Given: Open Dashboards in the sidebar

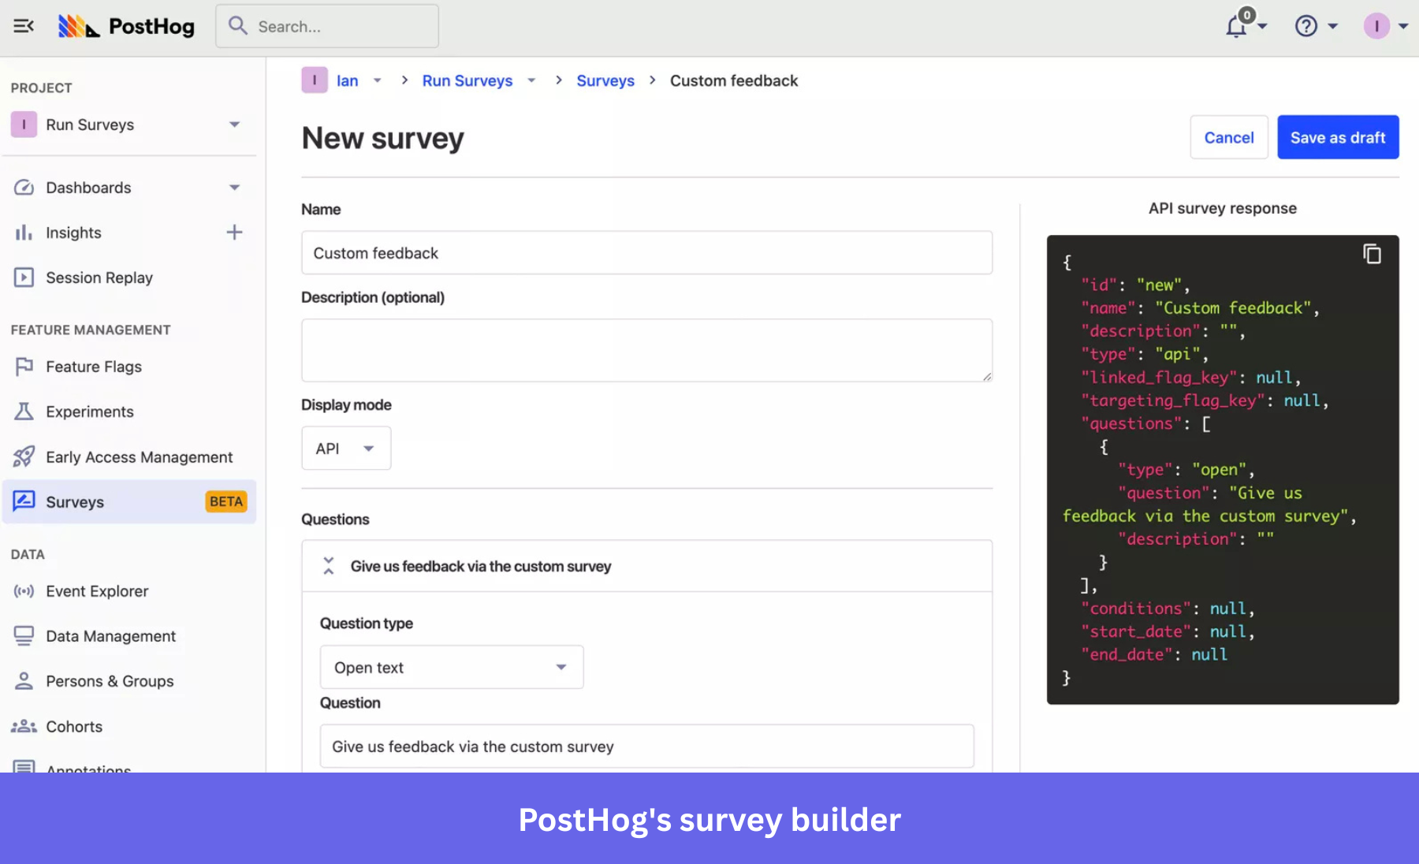Looking at the screenshot, I should (88, 188).
